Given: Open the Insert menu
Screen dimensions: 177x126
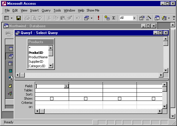Looking at the screenshot, I should click(34, 10).
